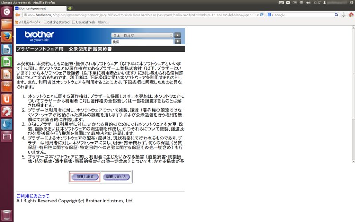This screenshot has height=222, width=355.
Task: Click the Brother at your side logo
Action: (x=39, y=36)
